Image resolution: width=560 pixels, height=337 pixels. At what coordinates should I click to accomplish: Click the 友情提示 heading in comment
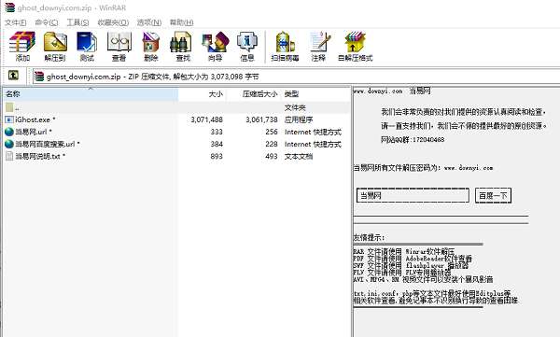[370, 238]
